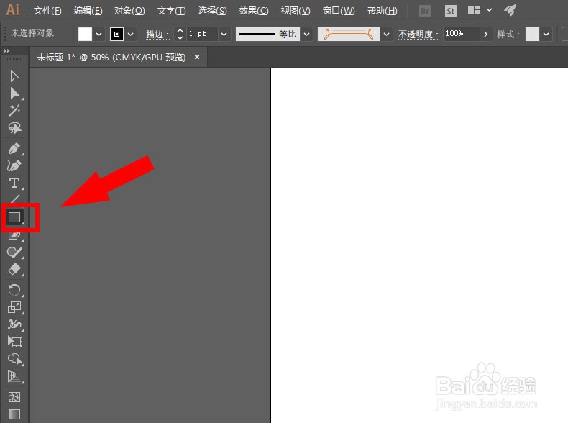568x423 pixels.
Task: Click the 不透明度 opacity panel link
Action: pos(418,35)
